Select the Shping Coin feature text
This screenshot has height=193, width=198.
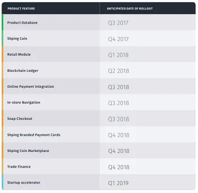pos(17,39)
